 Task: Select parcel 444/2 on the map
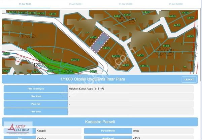pos(117,16)
